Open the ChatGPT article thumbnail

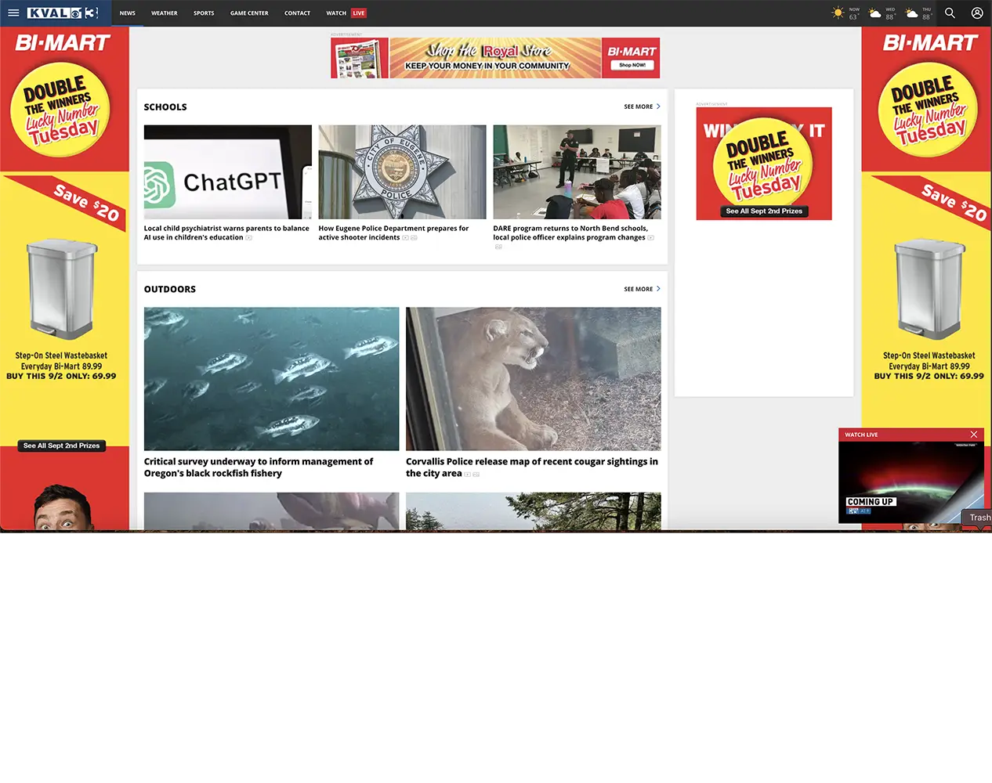(x=228, y=172)
